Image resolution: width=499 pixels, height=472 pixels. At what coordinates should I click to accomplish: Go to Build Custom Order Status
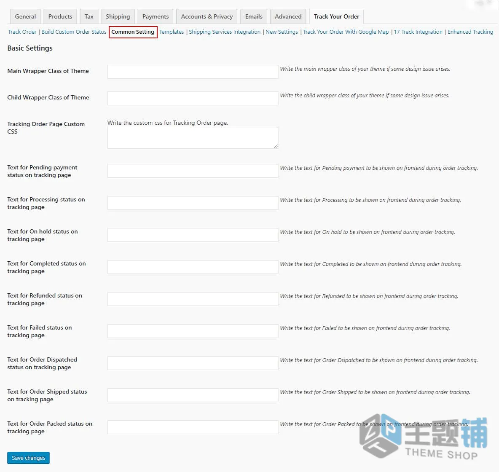pyautogui.click(x=74, y=32)
